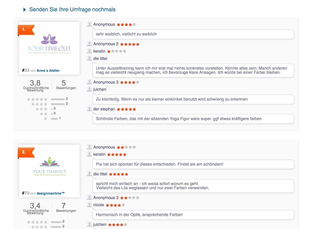Select comment 'Harmonisch in der Optik, ansprechende Farben'
This screenshot has width=309, height=229.
point(193,215)
